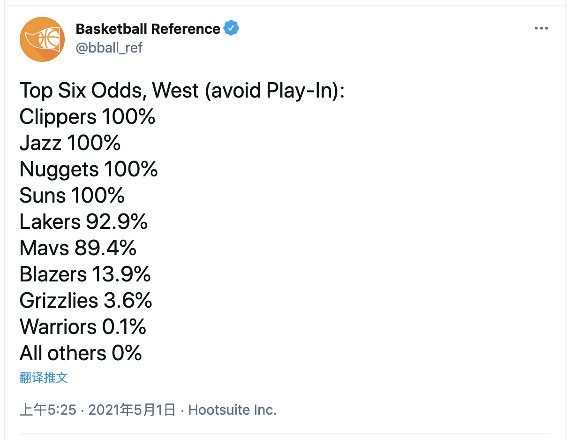The width and height of the screenshot is (571, 440).
Task: Click the "Lakers 92.9%" line
Action: pos(83,222)
